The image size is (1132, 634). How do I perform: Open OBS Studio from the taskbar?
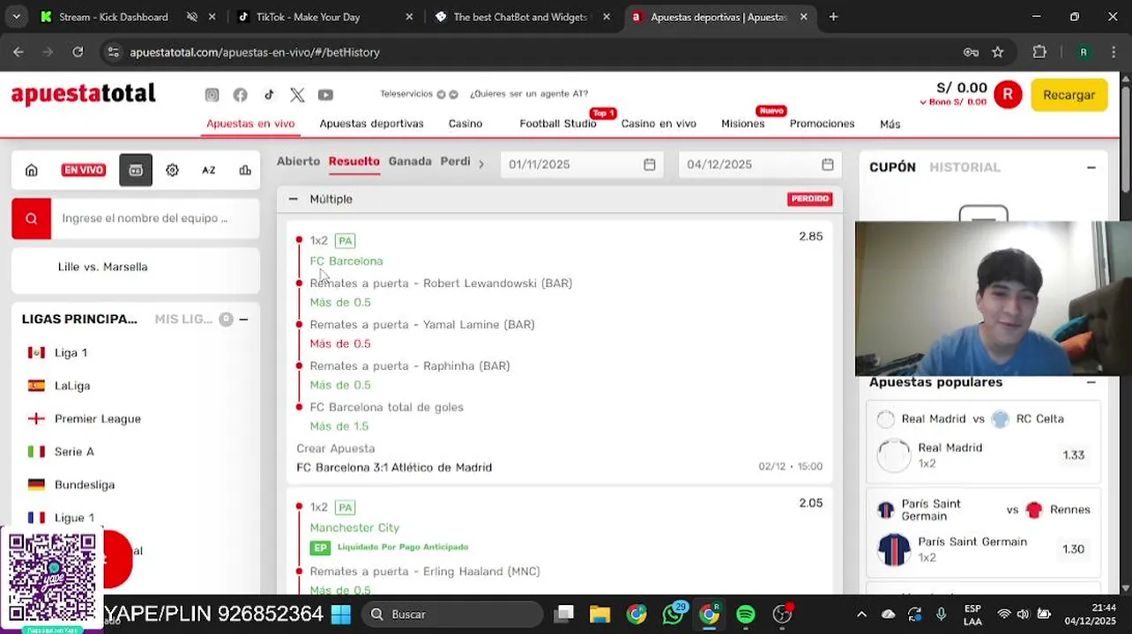pyautogui.click(x=782, y=614)
